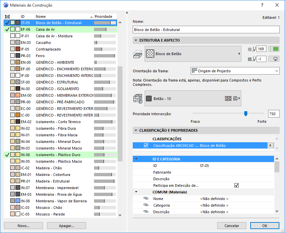285x233 pixels.
Task: Toggle Participa em Detecção de... checkbox
Action: [x=236, y=185]
